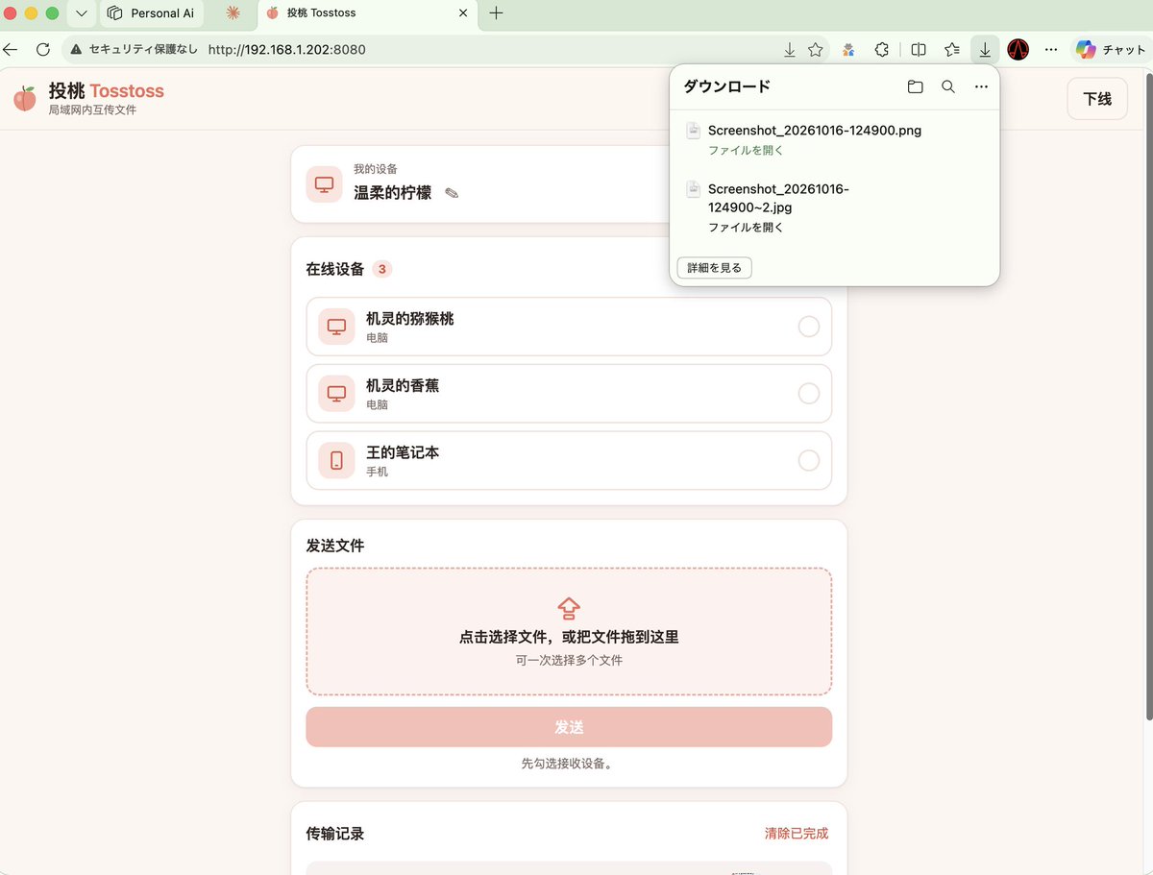
Task: Click device name 温柔的柠檬
Action: (393, 193)
